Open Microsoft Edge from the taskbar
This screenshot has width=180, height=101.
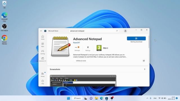(102, 98)
